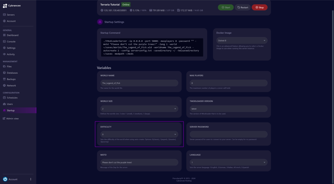The image size is (334, 184).
Task: Click the disk usage save icon
Action: tap(178, 10)
